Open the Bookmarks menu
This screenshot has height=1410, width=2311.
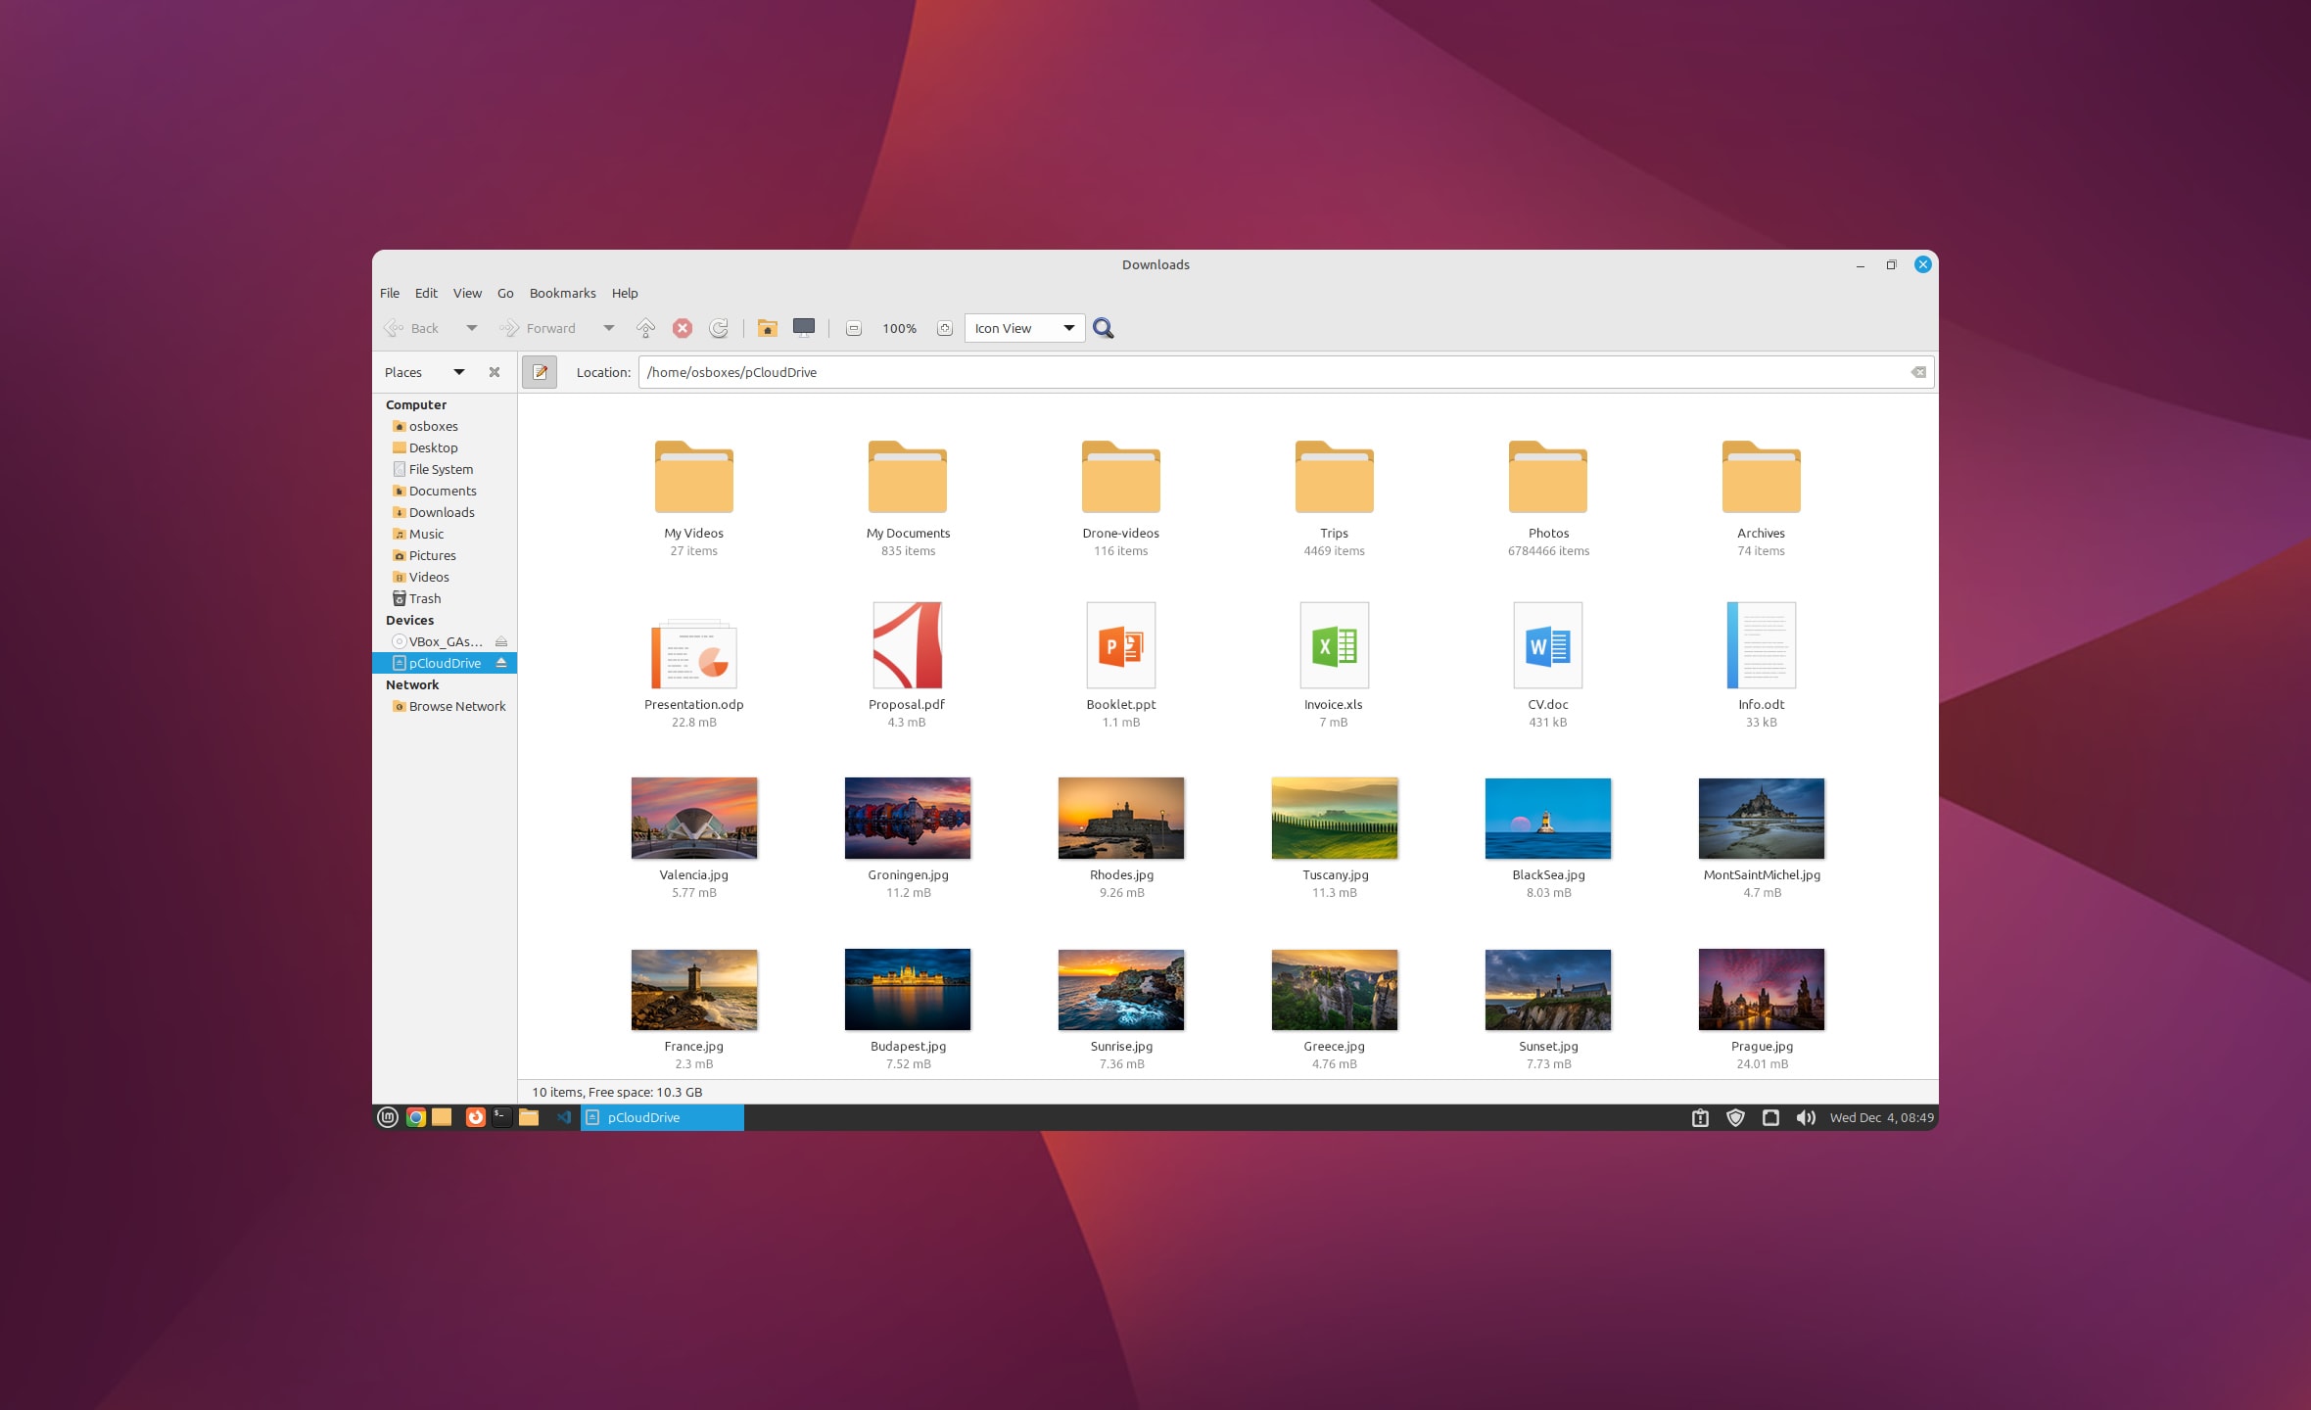coord(562,293)
